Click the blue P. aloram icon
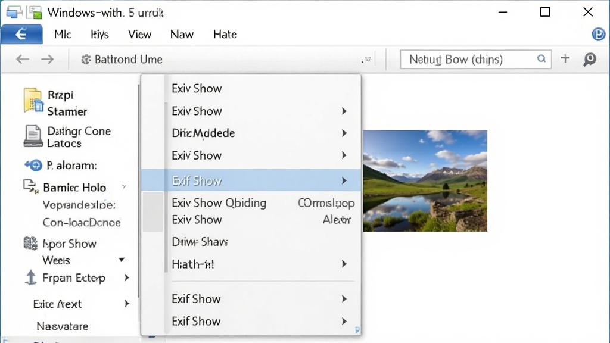The width and height of the screenshot is (610, 343). click(33, 166)
